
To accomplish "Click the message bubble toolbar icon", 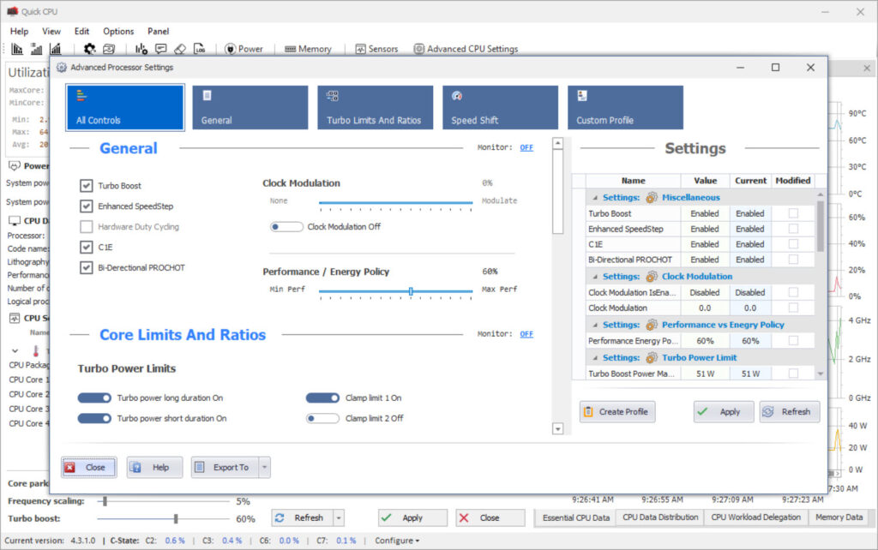I will pyautogui.click(x=160, y=49).
